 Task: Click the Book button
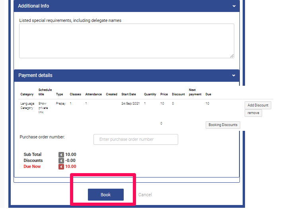(105, 195)
